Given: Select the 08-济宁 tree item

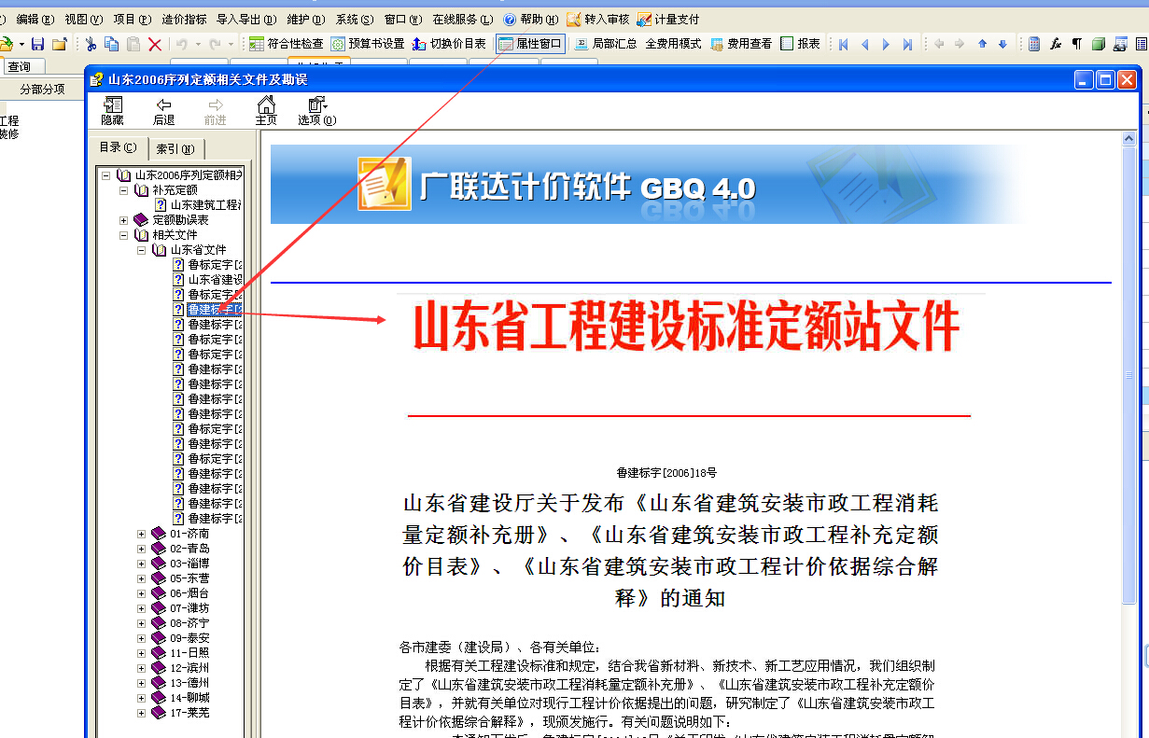Looking at the screenshot, I should (189, 623).
